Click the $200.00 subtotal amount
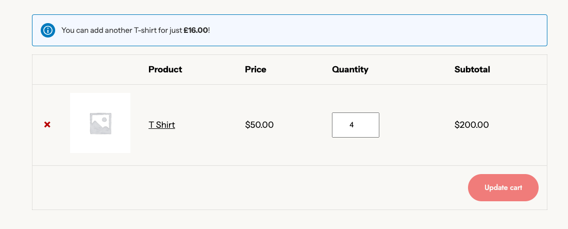The image size is (568, 229). [472, 125]
